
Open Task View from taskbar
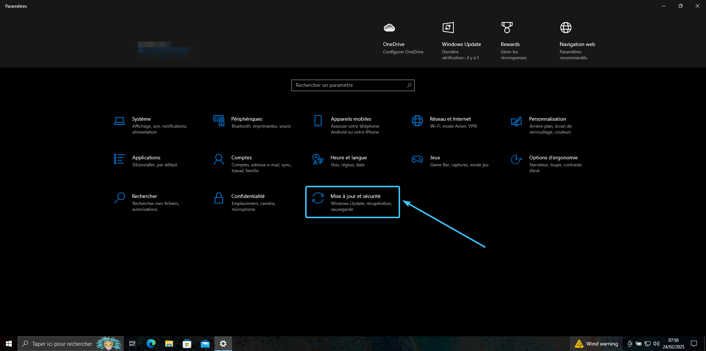point(132,344)
